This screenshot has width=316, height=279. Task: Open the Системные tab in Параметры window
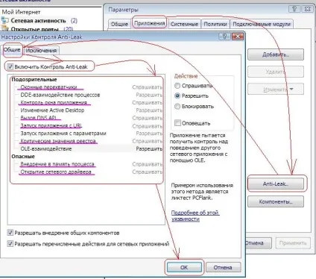184,24
